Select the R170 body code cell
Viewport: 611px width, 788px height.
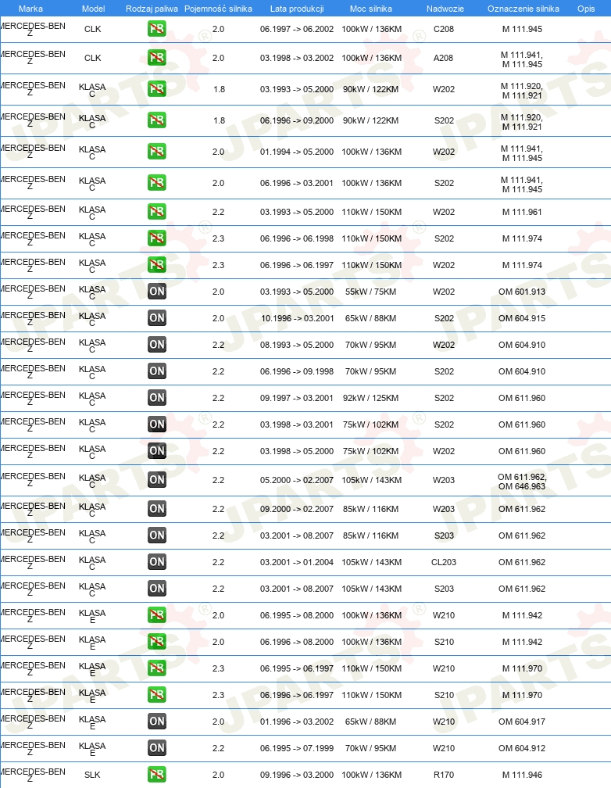444,775
